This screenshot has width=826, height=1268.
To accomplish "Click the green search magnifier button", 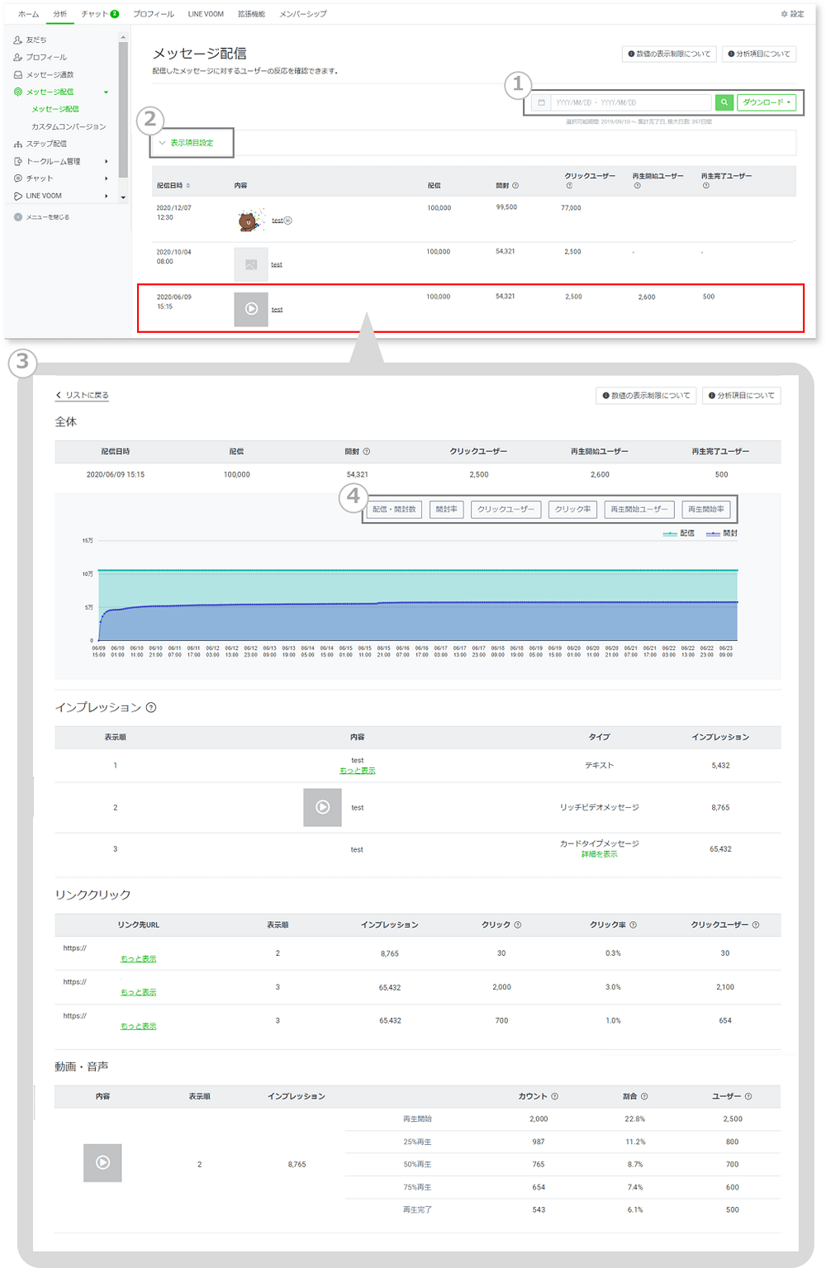I will point(724,102).
